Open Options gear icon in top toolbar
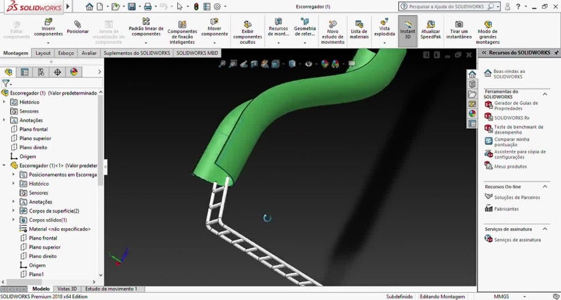The height and width of the screenshot is (300, 561). click(x=217, y=6)
